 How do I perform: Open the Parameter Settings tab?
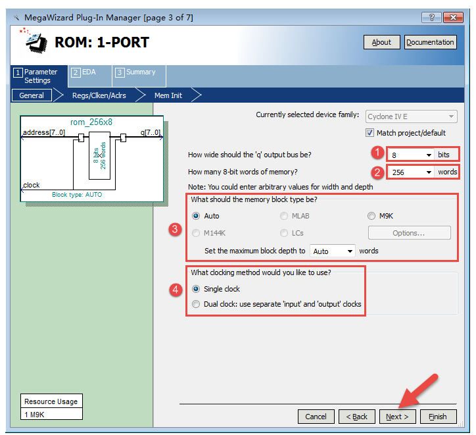(x=39, y=76)
